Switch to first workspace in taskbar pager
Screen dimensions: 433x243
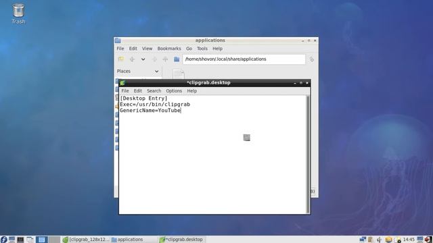(42, 240)
